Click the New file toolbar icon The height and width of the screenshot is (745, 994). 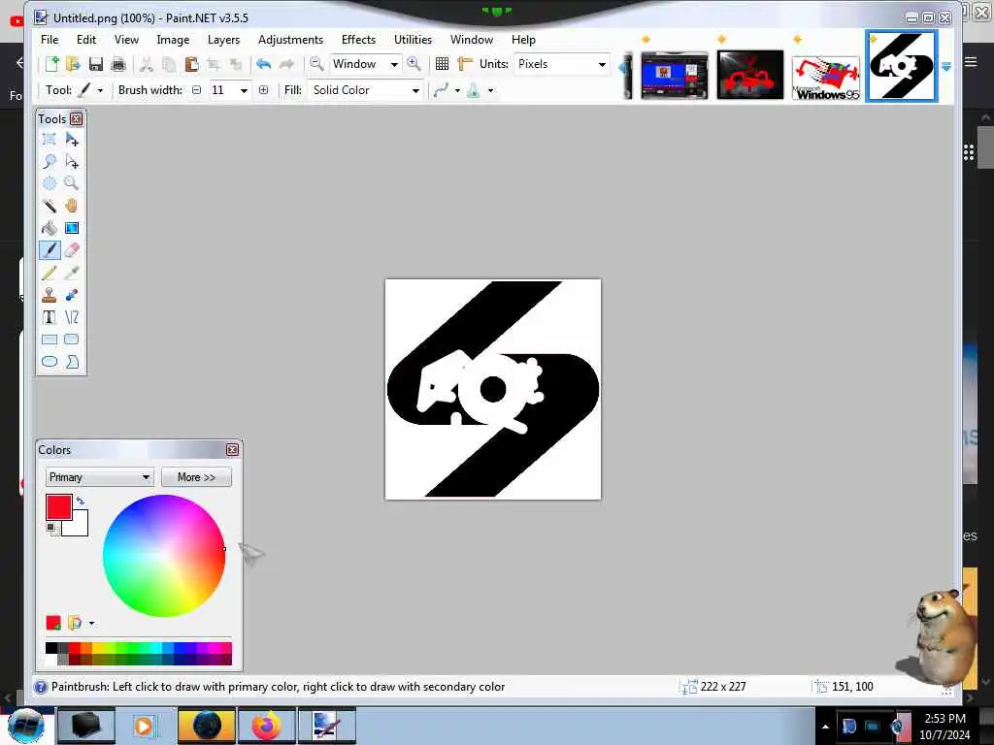click(51, 64)
